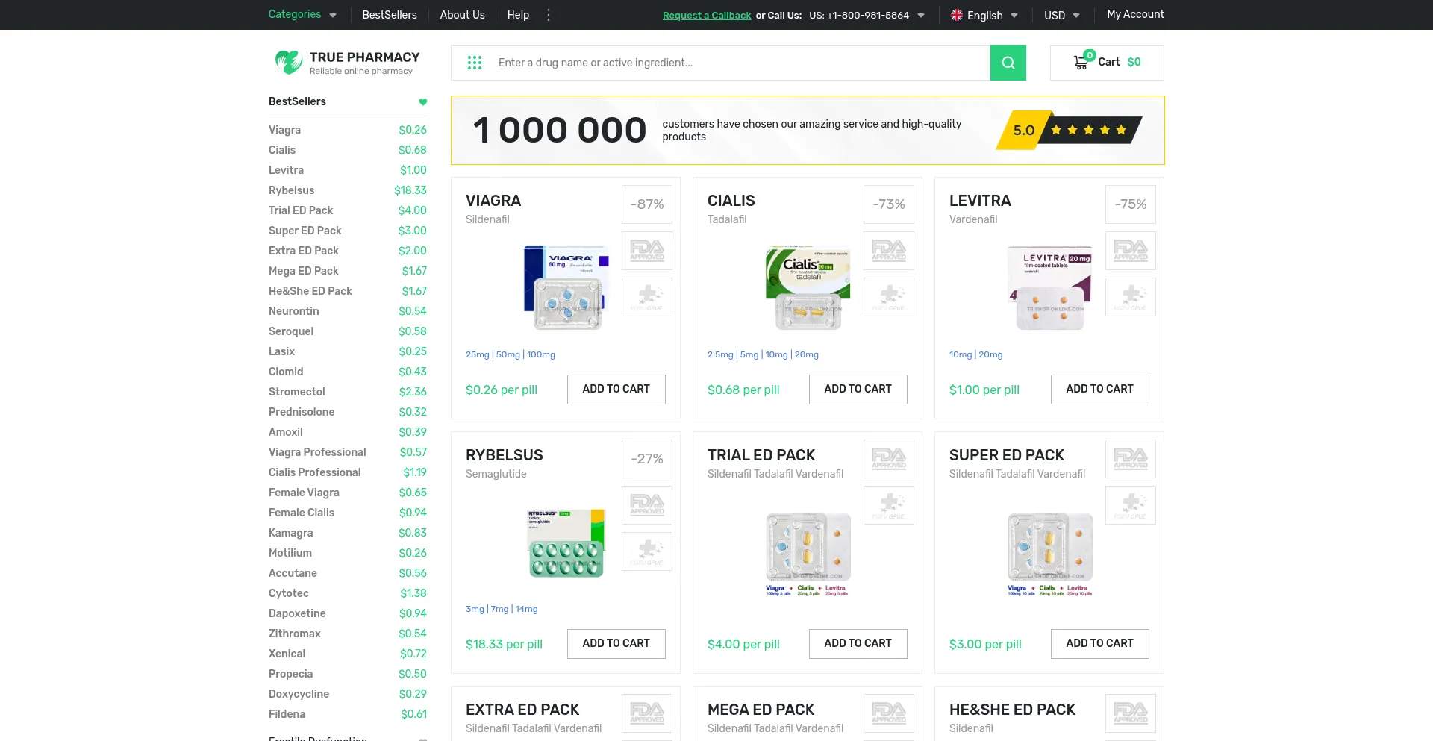Open the shopping cart icon

pyautogui.click(x=1081, y=63)
